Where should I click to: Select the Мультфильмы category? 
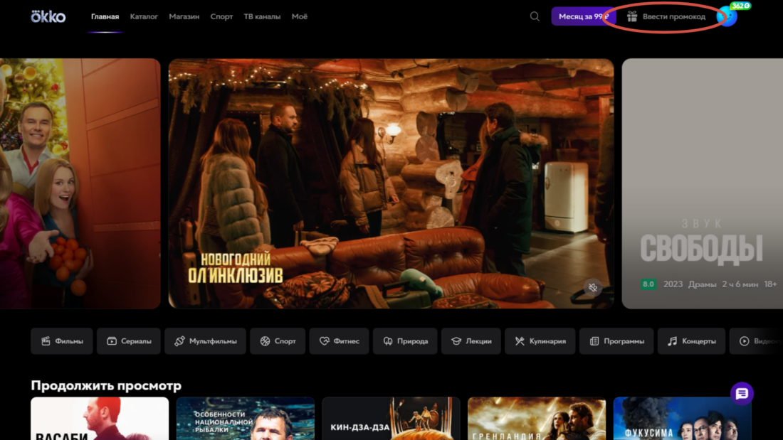205,341
